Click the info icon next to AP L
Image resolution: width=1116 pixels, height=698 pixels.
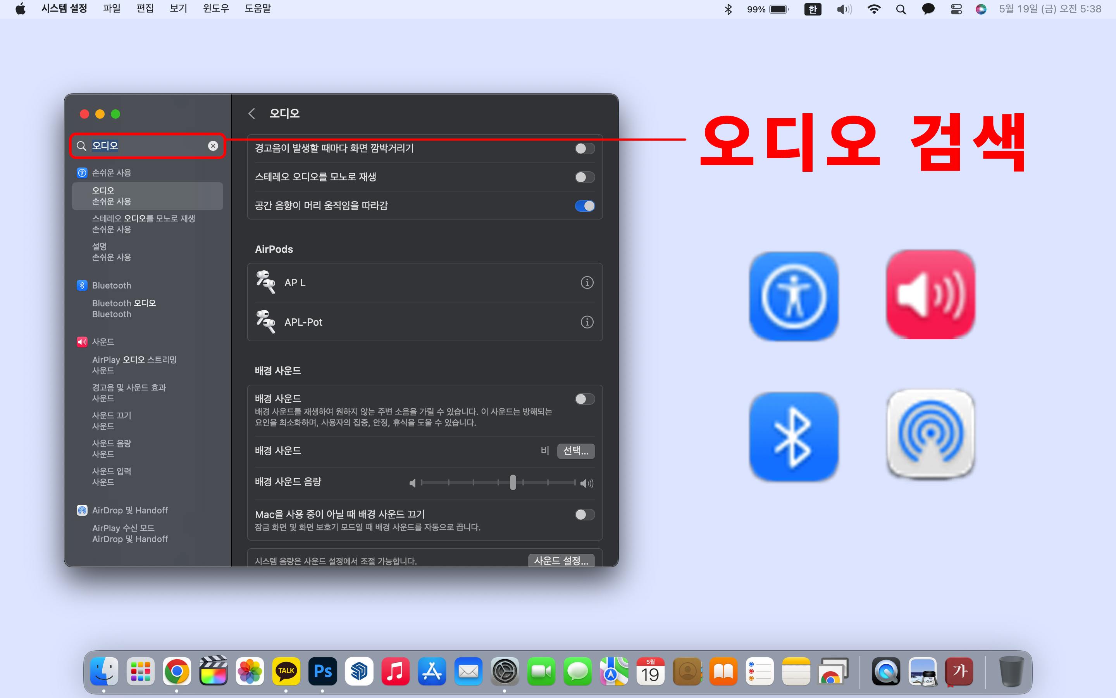click(587, 283)
